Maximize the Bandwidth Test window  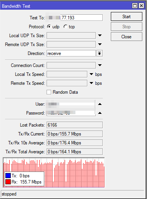pyautogui.click(x=135, y=6)
